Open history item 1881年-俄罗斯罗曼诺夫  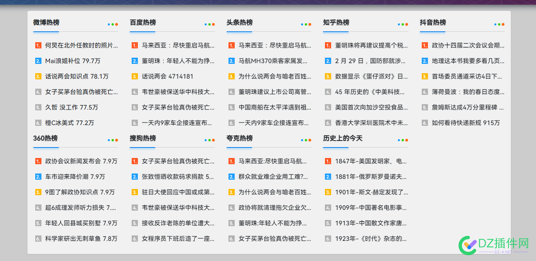tap(371, 177)
